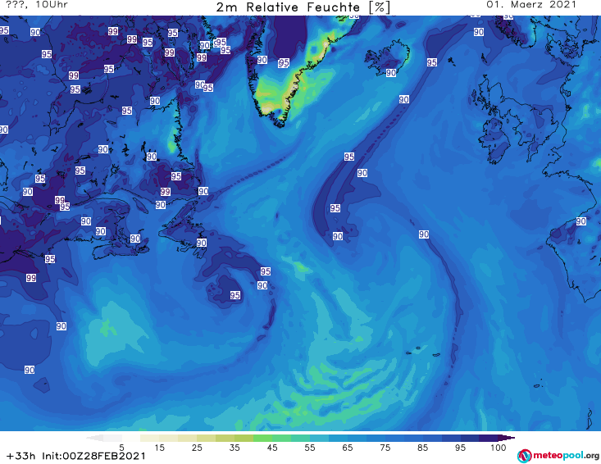Screen dimensions: 601x464
Task: Click the colorbar tick label '35'
Action: coord(234,448)
